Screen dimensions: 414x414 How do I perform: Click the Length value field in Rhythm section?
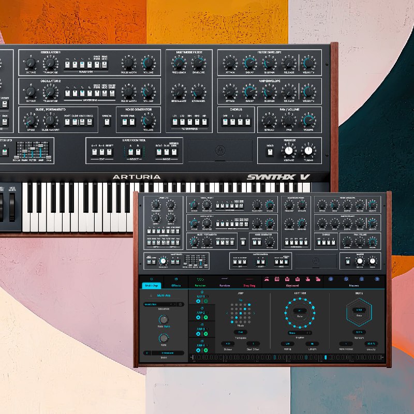coord(312,344)
